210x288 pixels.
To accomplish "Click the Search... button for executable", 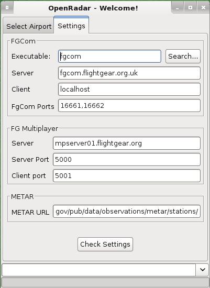I will [x=183, y=56].
